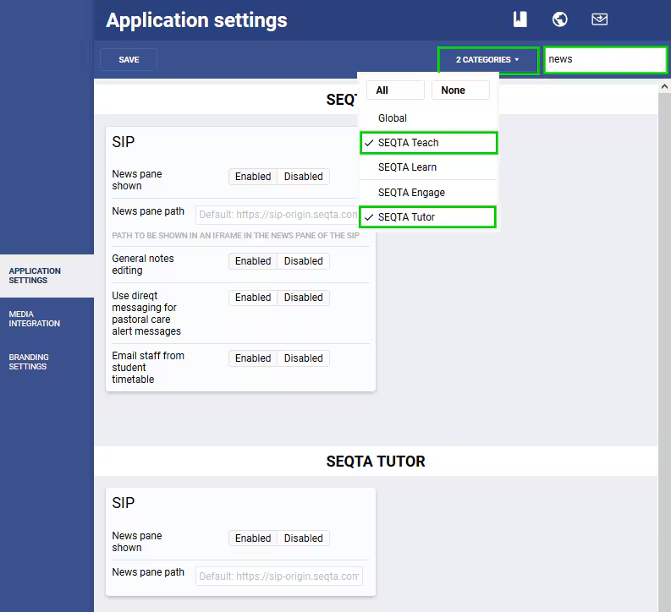The width and height of the screenshot is (671, 612).
Task: Set General notes editing to Enabled
Action: tap(253, 261)
